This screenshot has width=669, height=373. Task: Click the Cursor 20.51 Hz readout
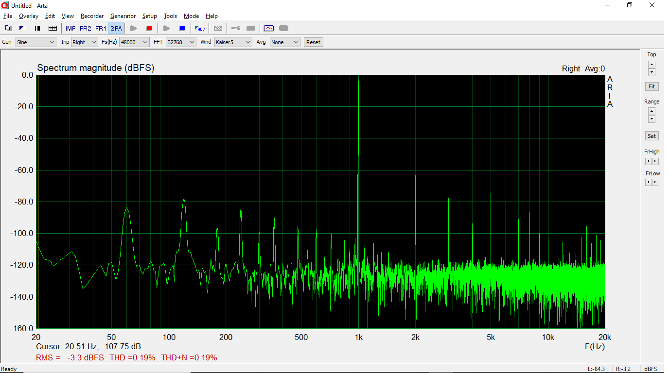[88, 347]
